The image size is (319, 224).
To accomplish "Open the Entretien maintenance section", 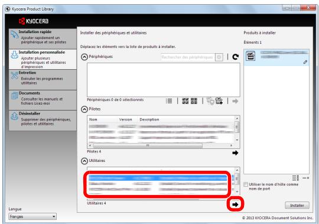I will (43, 80).
